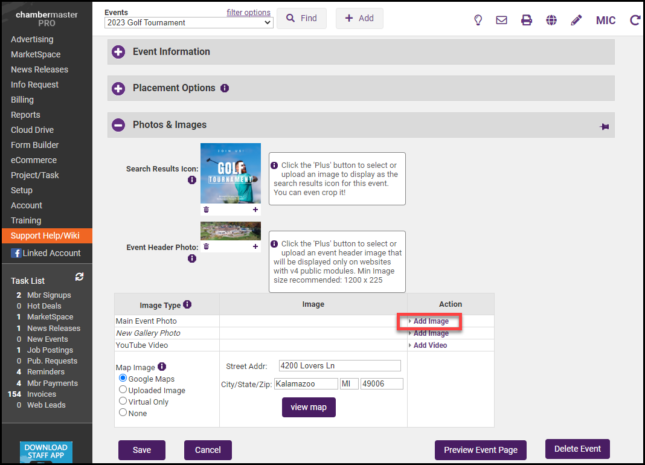The width and height of the screenshot is (645, 465).
Task: Open the Events selection dropdown
Action: [x=188, y=23]
